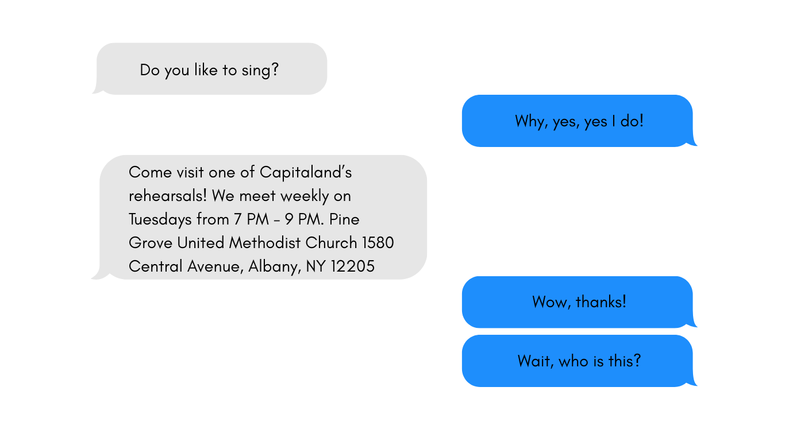Click the tail of the long gray rehearsal bubble
This screenshot has width=785, height=441.
coord(97,274)
